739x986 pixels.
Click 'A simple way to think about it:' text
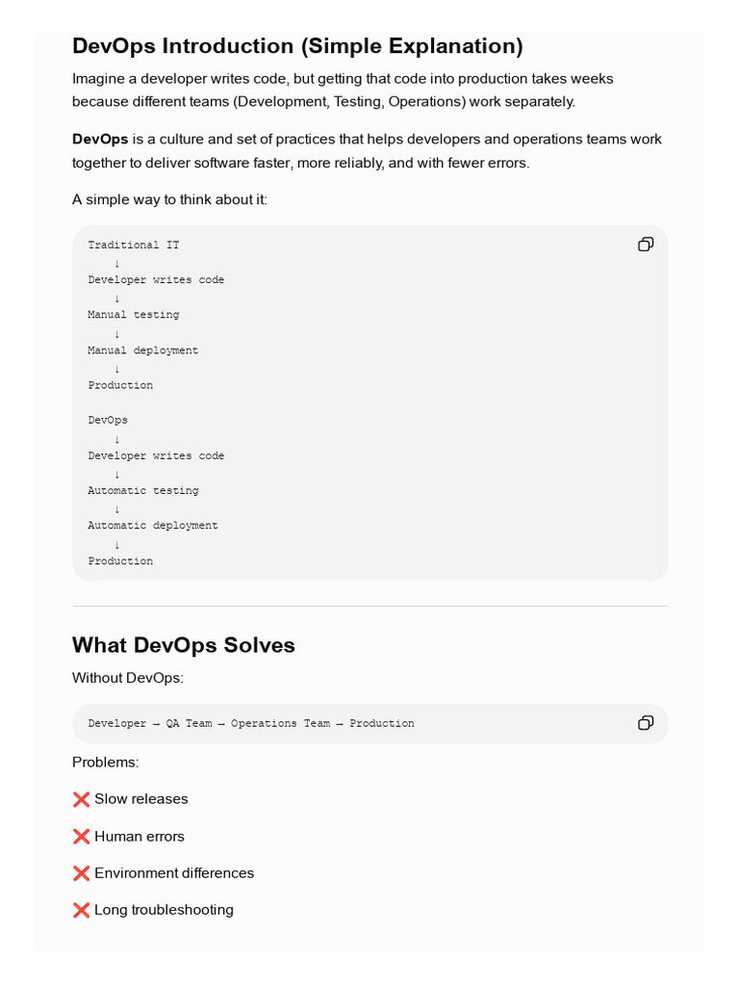[x=169, y=200]
